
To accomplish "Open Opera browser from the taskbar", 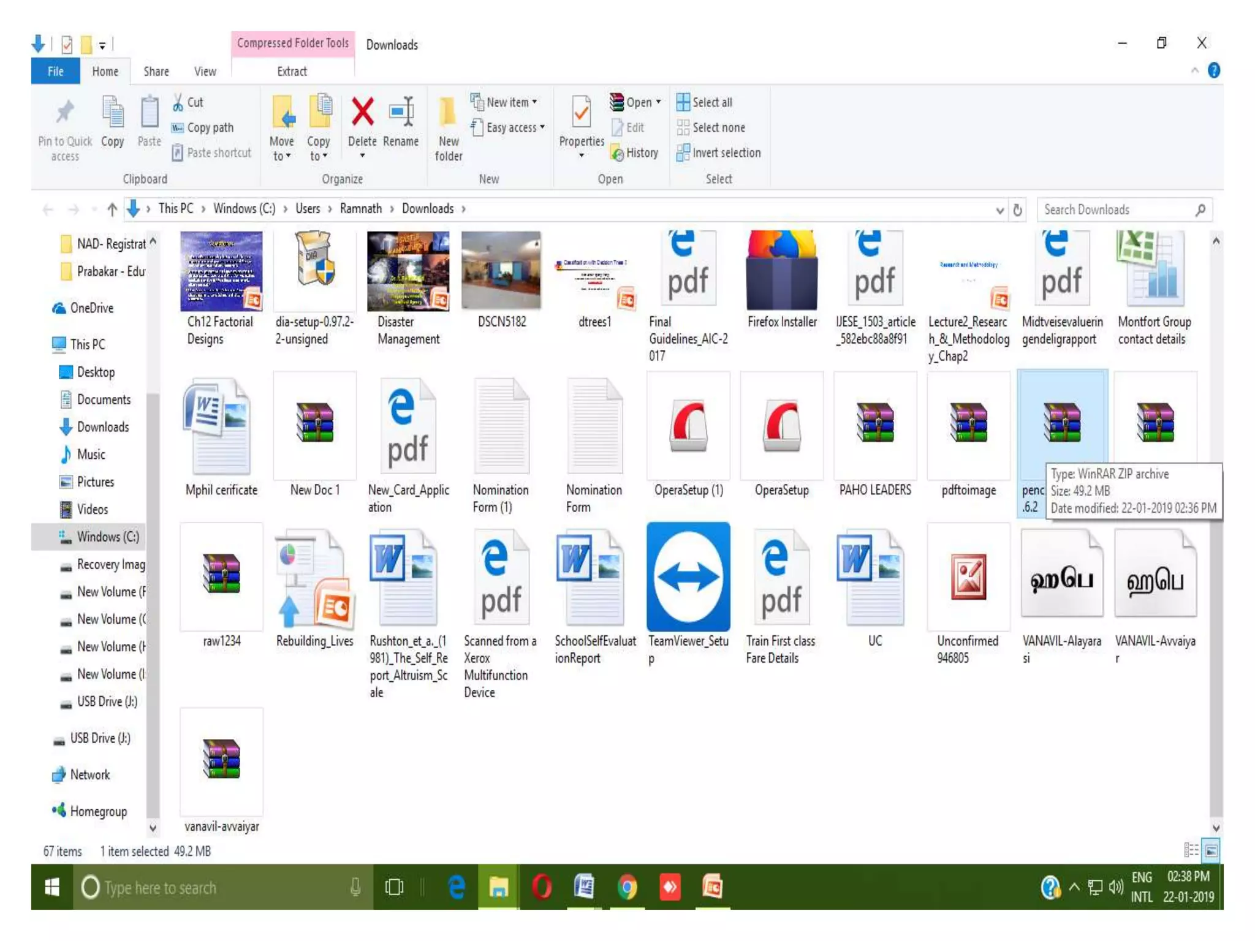I will pyautogui.click(x=542, y=887).
